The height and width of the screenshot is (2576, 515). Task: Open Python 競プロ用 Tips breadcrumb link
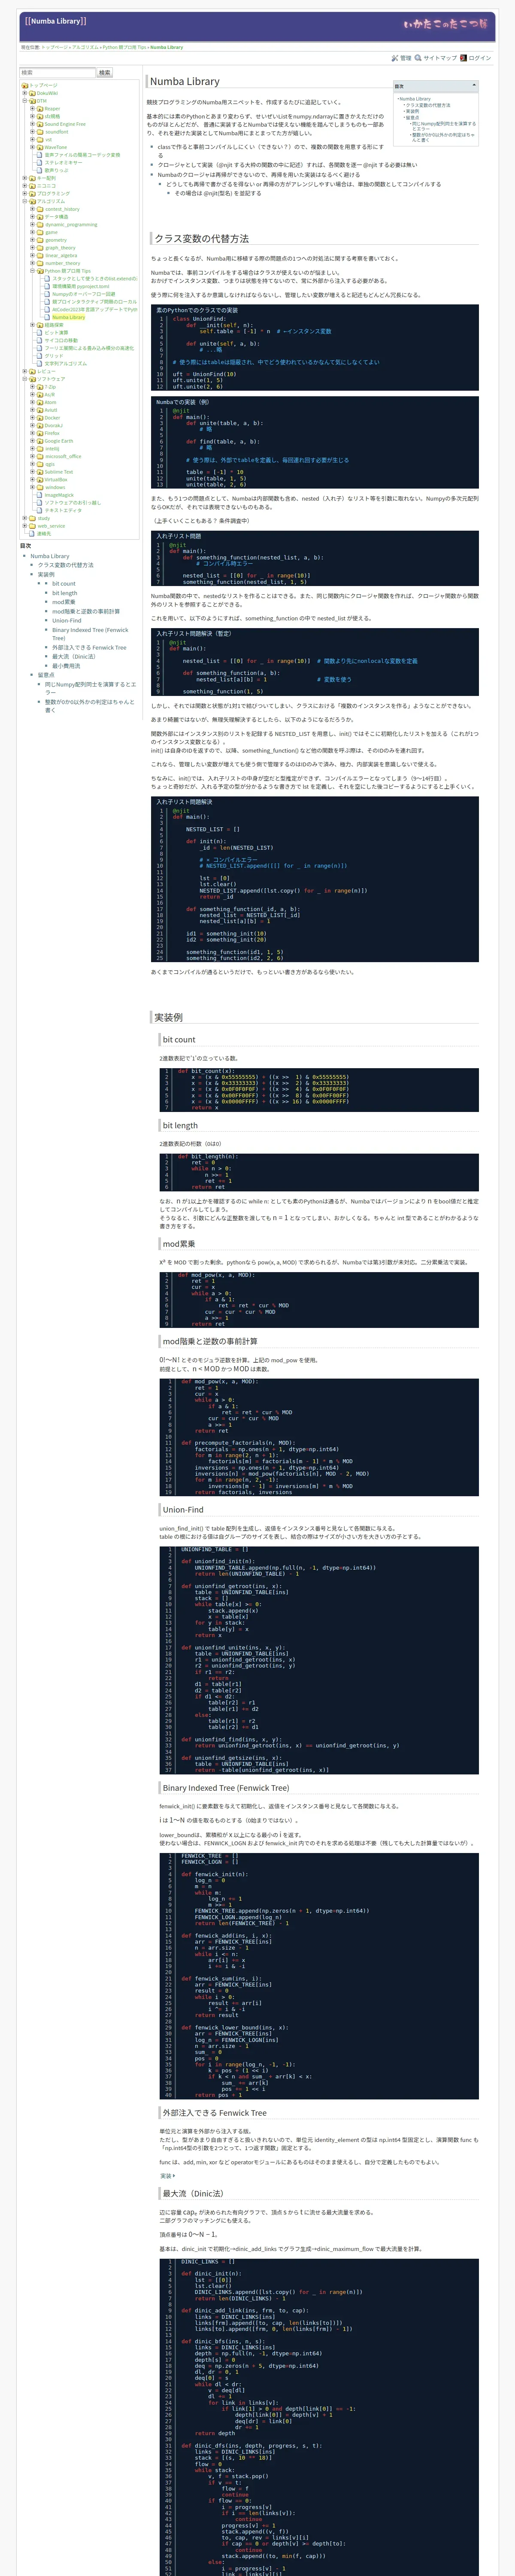click(125, 47)
